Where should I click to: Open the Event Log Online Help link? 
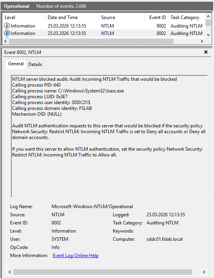[76, 255]
